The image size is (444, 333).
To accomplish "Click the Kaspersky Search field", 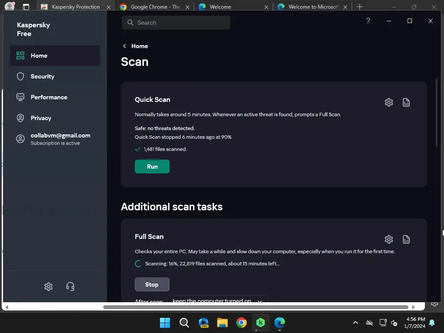I will point(176,23).
